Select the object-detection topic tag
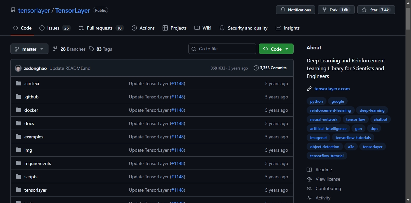This screenshot has height=203, width=411. point(325,147)
